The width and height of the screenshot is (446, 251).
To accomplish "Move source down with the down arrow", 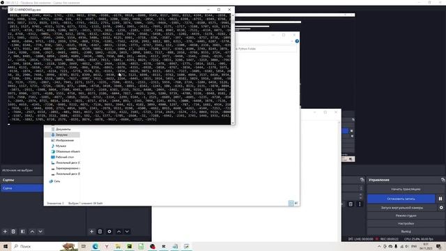I will (127, 231).
